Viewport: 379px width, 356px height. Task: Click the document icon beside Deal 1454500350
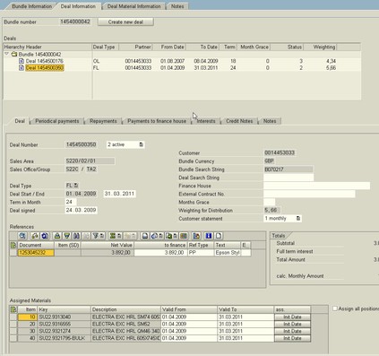point(22,68)
